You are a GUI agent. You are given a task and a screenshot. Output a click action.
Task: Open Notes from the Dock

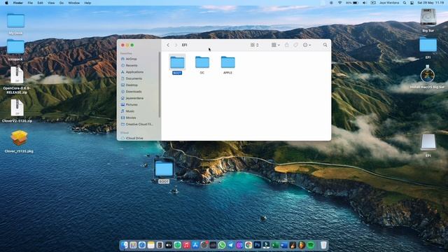point(151,245)
